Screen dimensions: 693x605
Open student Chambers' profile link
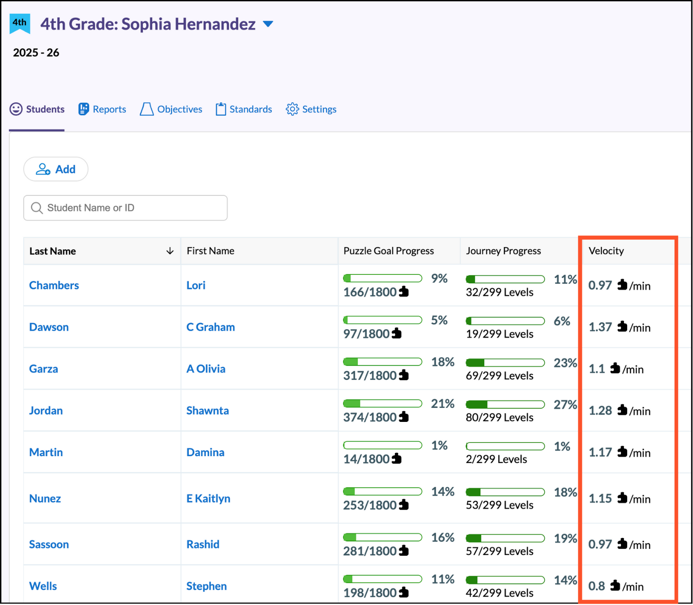[x=54, y=285]
